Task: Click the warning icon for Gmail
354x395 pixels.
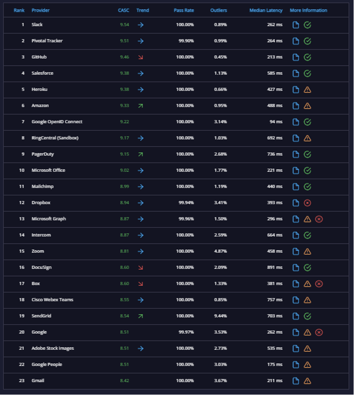Action: [307, 381]
